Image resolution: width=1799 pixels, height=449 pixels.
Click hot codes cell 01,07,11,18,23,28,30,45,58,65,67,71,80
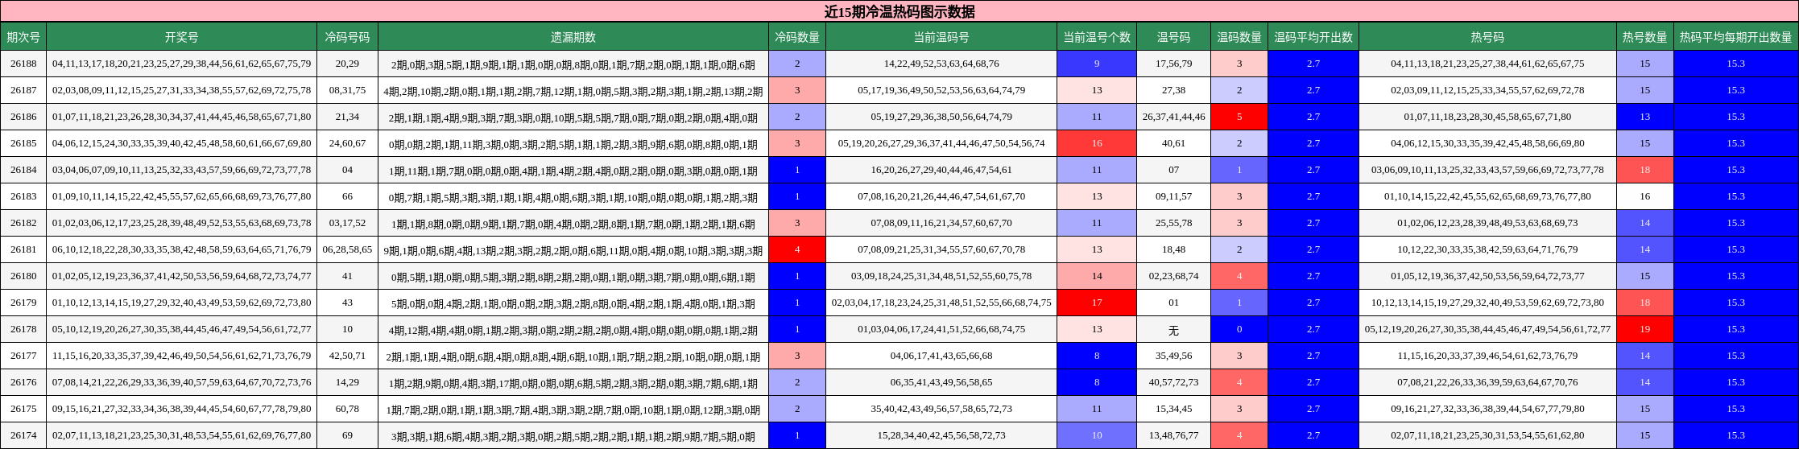click(x=1487, y=117)
